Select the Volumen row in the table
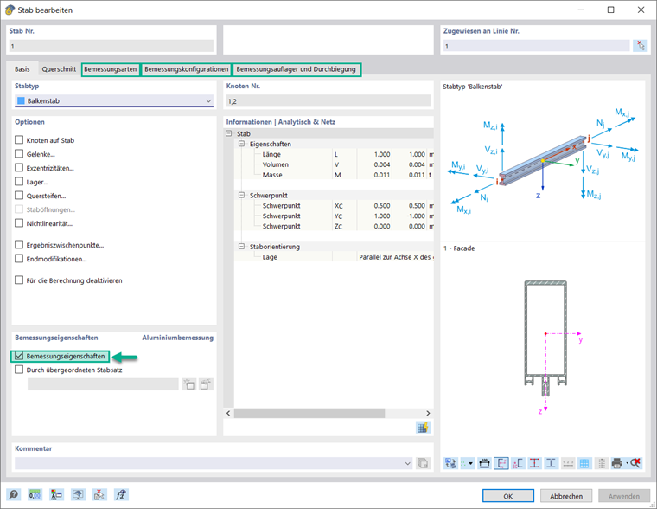This screenshot has width=657, height=509. click(x=334, y=164)
